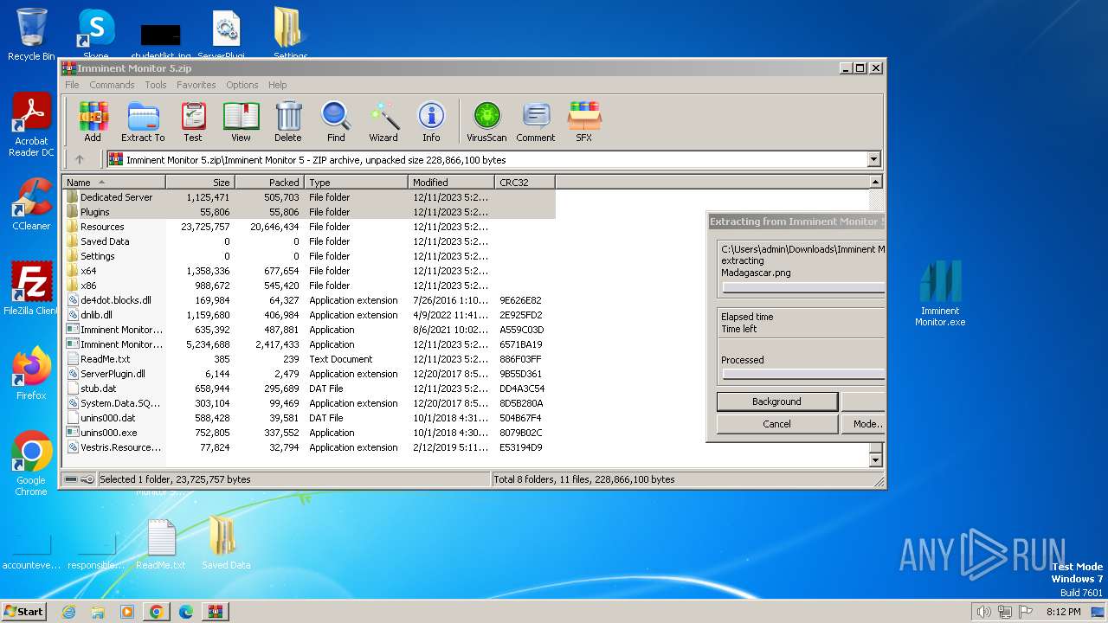
Task: Select the Plugins folder row
Action: (308, 212)
